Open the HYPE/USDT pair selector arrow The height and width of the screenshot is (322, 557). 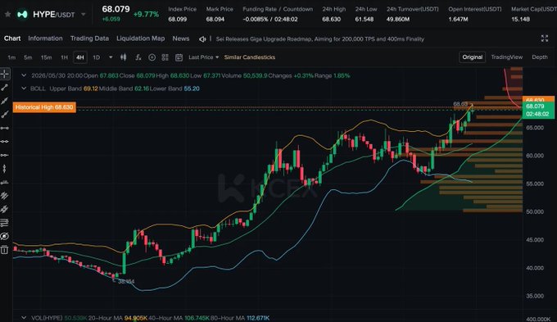coord(83,15)
